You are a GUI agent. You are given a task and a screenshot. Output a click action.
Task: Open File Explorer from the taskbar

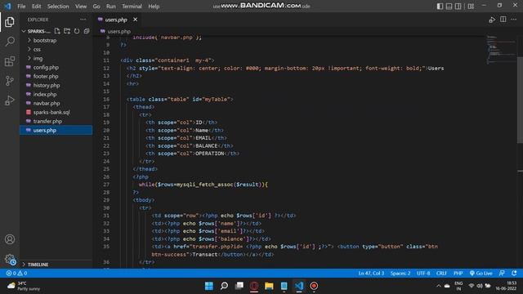(x=269, y=286)
